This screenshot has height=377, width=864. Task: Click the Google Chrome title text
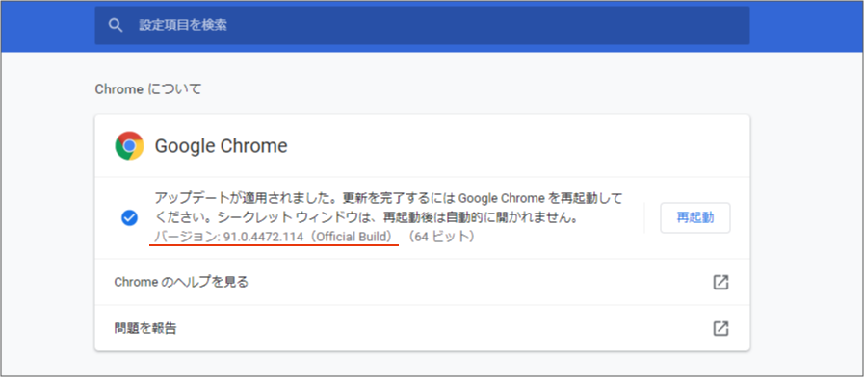pos(221,146)
